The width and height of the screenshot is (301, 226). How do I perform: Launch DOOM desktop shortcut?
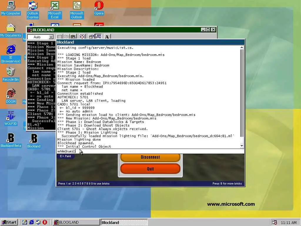click(11, 97)
